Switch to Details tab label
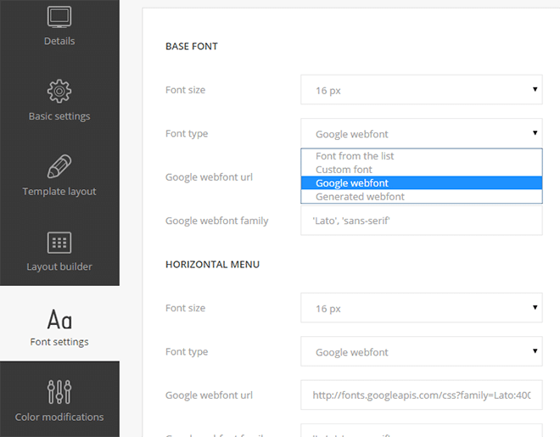Image resolution: width=560 pixels, height=437 pixels. 59,41
